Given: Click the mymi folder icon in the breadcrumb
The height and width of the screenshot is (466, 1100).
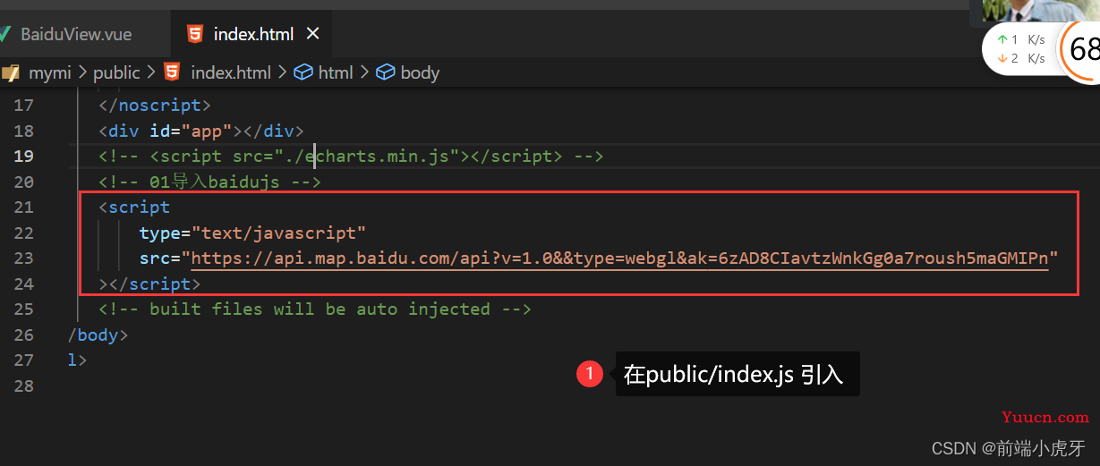Looking at the screenshot, I should [x=11, y=72].
